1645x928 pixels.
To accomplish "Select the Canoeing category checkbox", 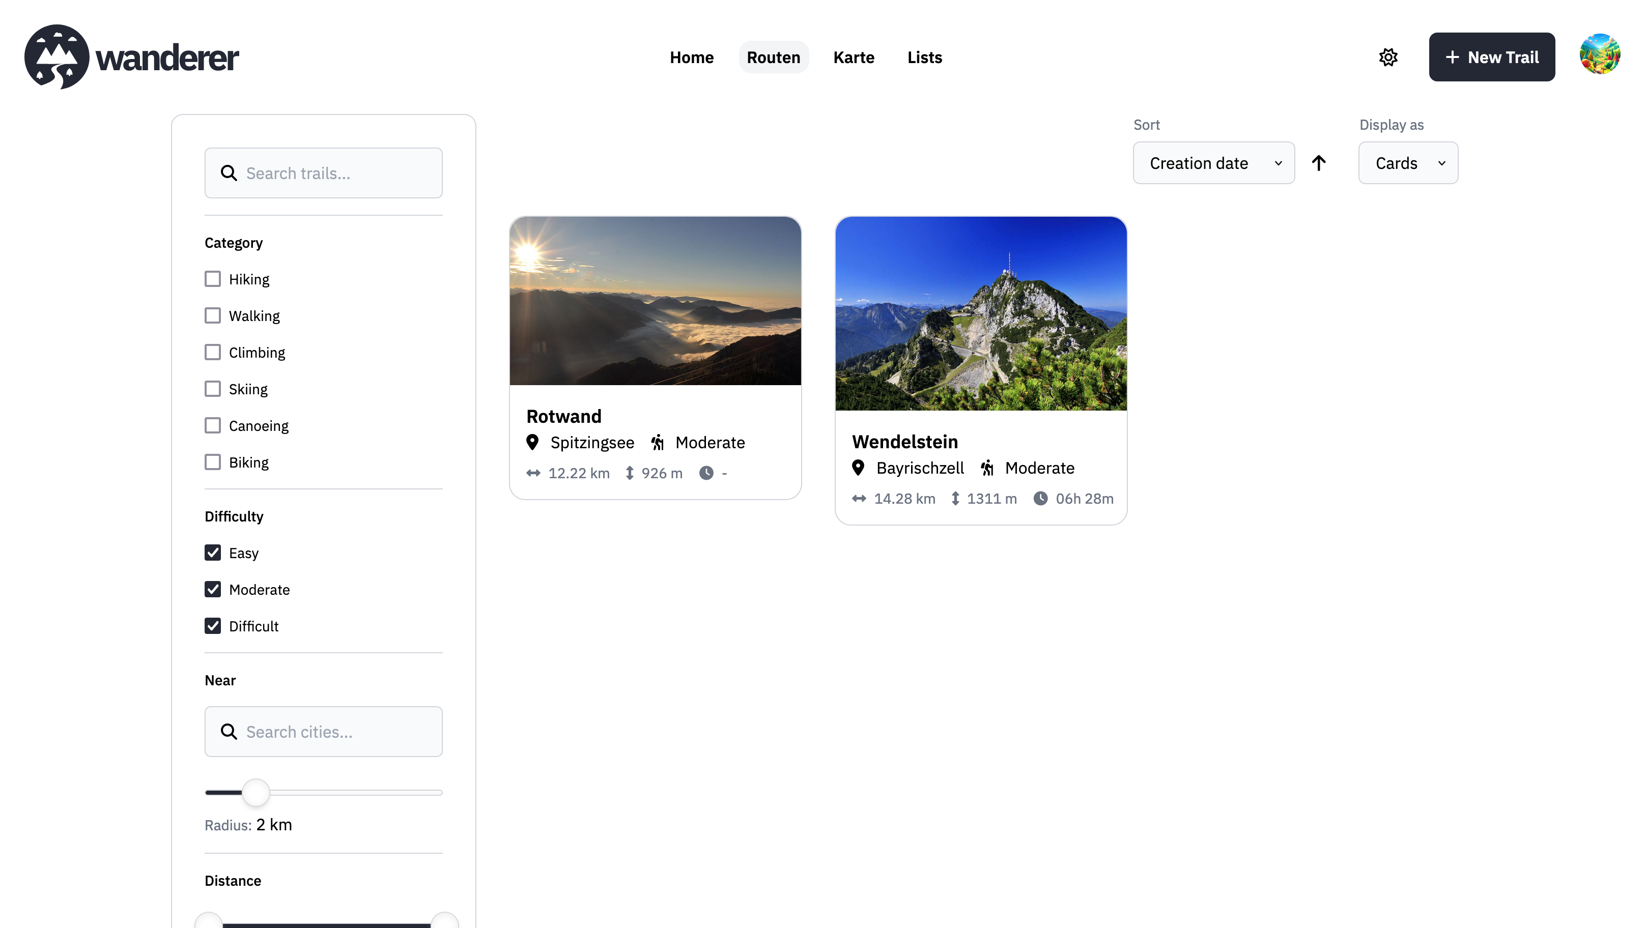I will (213, 425).
